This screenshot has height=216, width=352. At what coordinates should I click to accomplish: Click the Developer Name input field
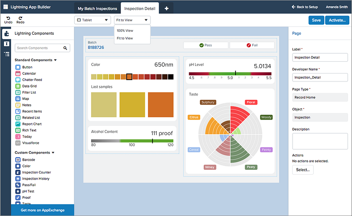click(320, 77)
